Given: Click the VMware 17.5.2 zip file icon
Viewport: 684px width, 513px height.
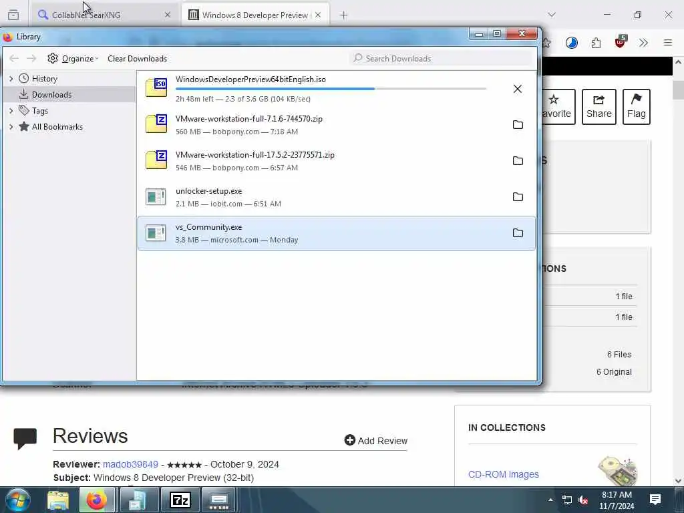Looking at the screenshot, I should 156,160.
